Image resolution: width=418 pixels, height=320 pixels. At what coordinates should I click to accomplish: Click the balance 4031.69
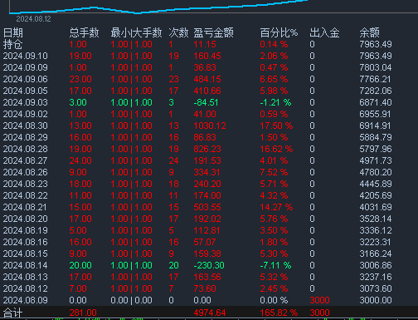[x=376, y=207]
